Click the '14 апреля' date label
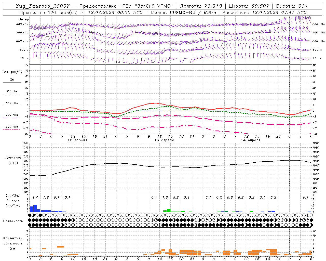Viewport: 326px width, 261px height. [x=251, y=140]
